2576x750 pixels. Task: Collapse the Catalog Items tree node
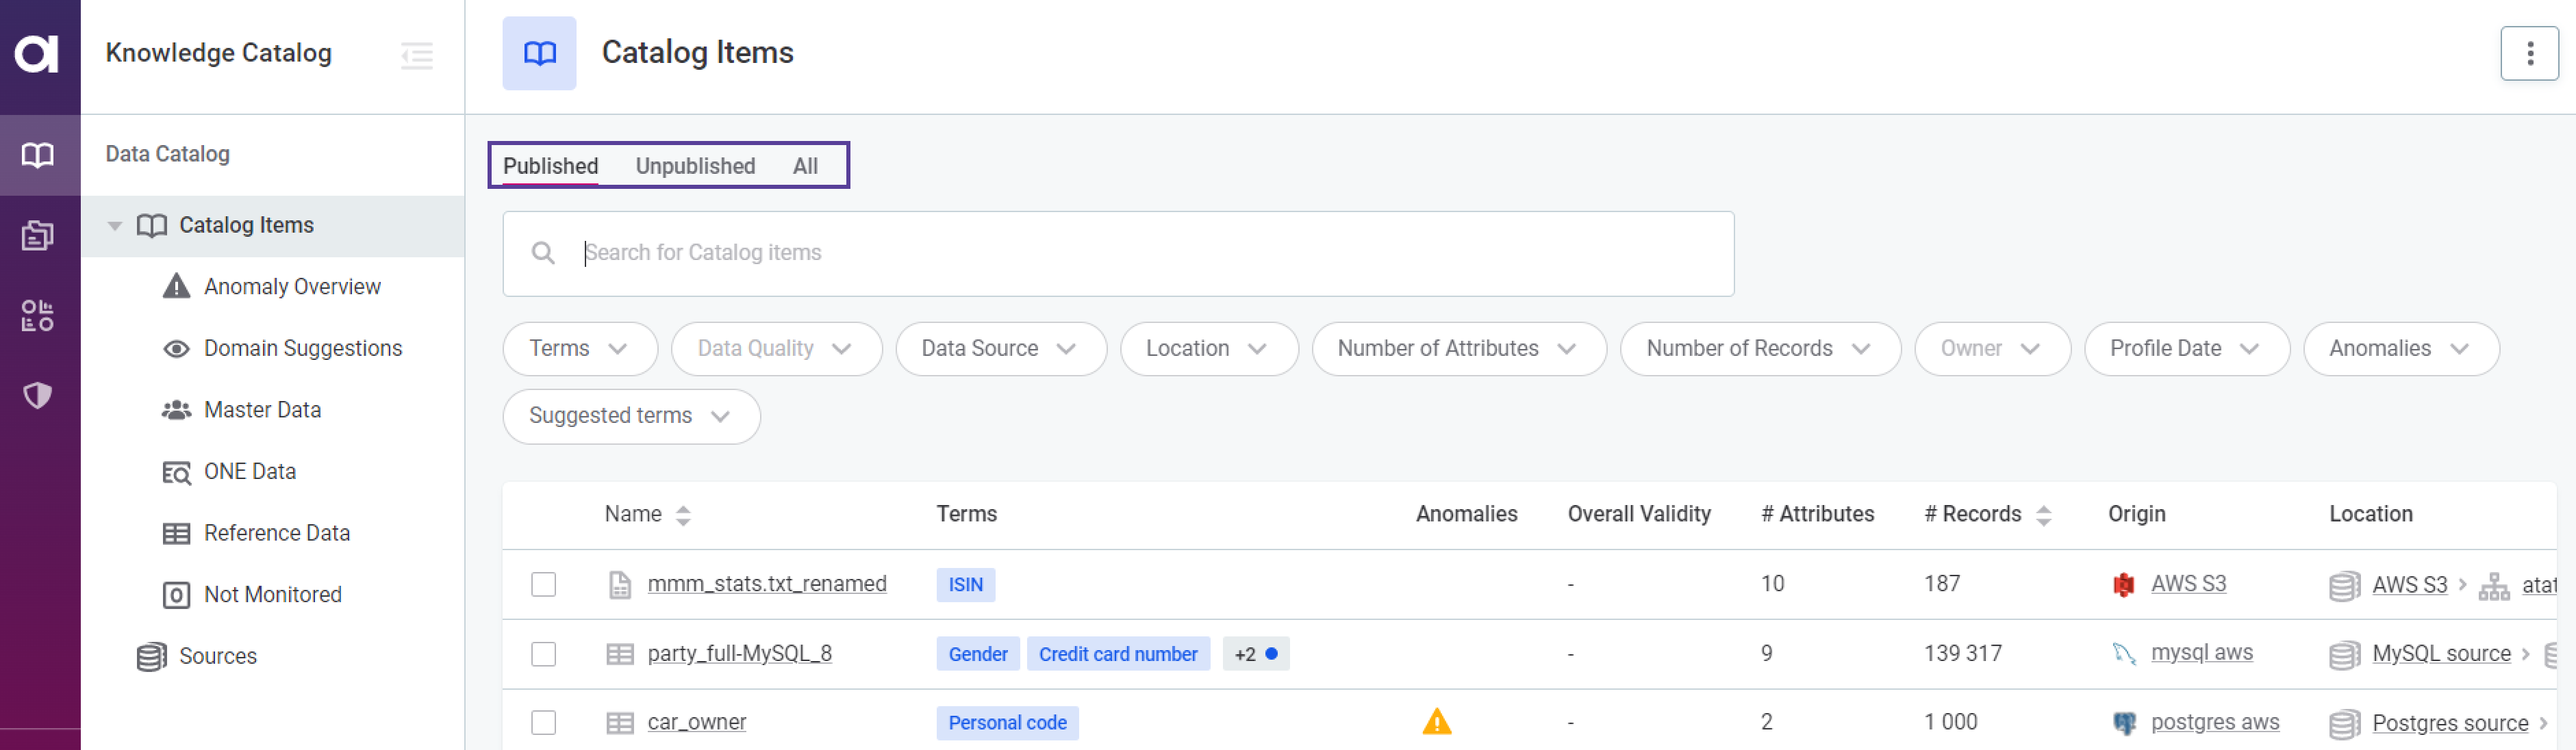(115, 226)
